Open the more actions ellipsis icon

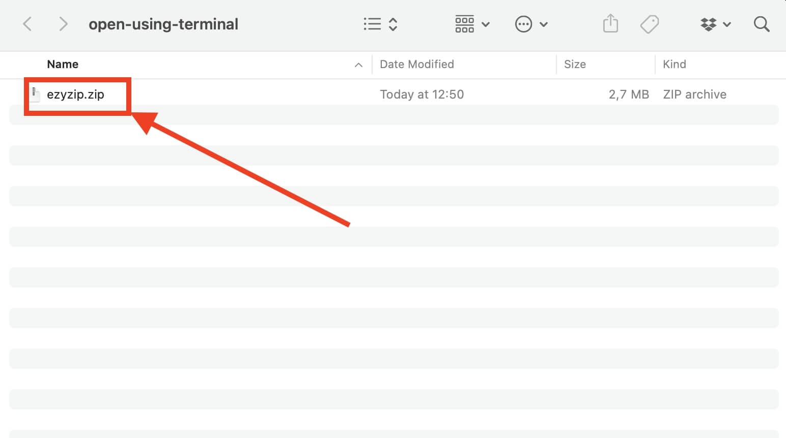(524, 24)
